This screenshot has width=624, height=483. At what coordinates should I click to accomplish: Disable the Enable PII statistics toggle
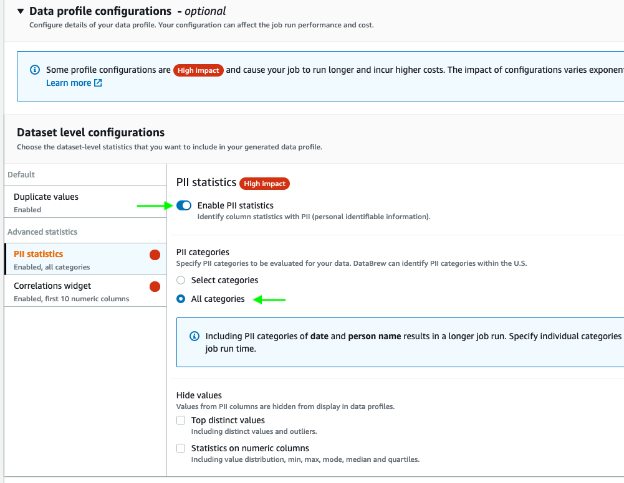[184, 205]
